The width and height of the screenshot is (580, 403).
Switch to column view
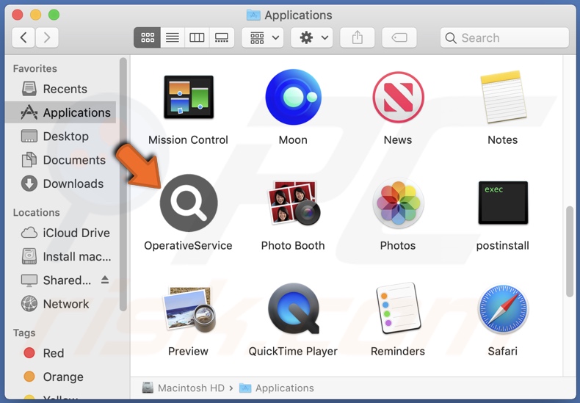click(197, 37)
